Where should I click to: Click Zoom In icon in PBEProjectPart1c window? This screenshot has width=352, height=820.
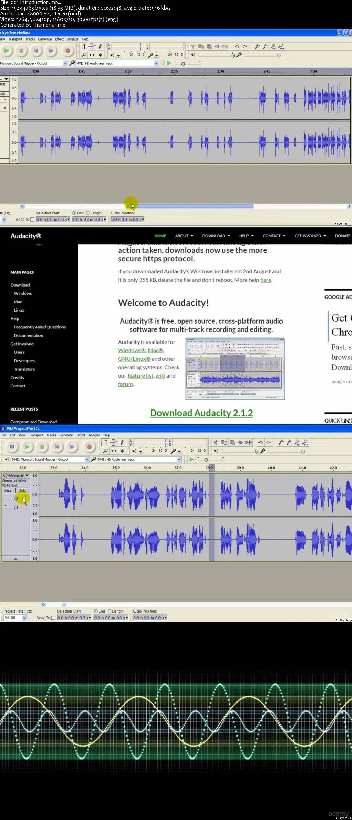[x=281, y=442]
